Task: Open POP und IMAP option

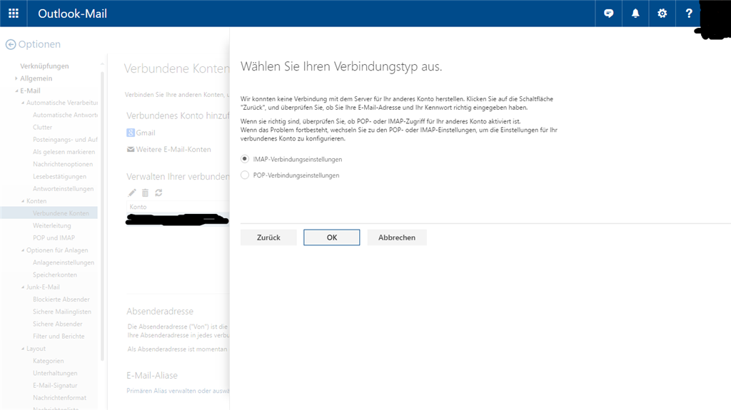Action: [x=54, y=237]
